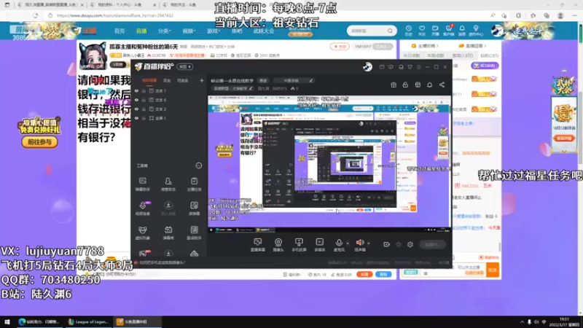The image size is (583, 328).
Task: Toggle visibility of 文本 1 source
Action: click(136, 90)
